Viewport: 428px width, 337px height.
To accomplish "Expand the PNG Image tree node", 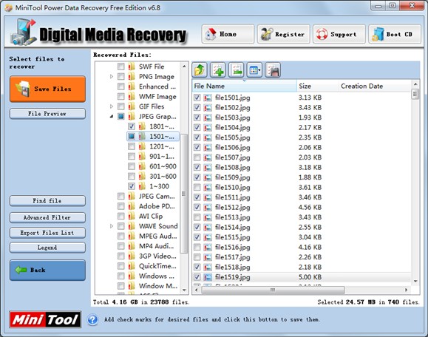I will click(112, 77).
